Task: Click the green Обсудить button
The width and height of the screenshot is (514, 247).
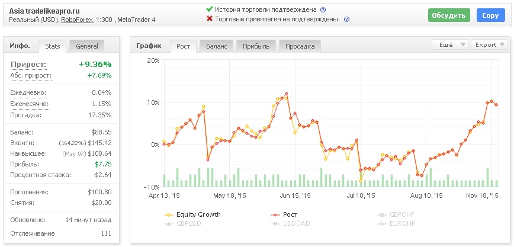Action: pos(448,15)
